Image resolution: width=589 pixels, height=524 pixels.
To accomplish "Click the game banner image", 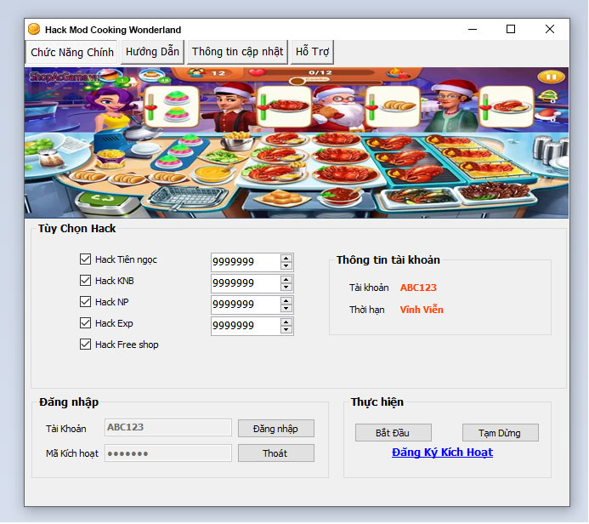I will click(x=297, y=143).
